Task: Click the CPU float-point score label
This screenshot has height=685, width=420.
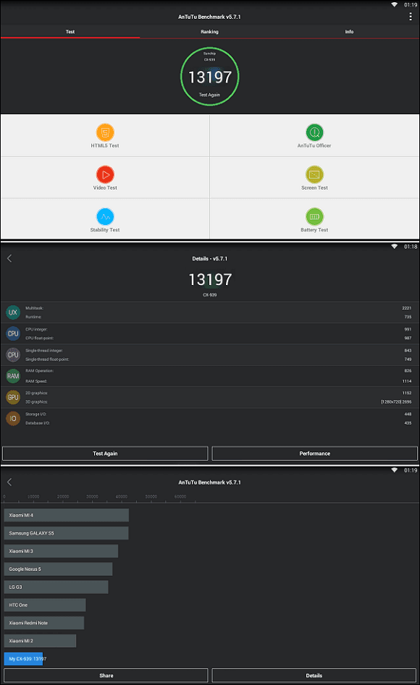Action: tap(39, 338)
